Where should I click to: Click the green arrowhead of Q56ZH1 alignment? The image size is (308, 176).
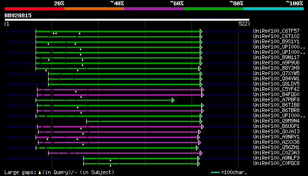(197, 148)
